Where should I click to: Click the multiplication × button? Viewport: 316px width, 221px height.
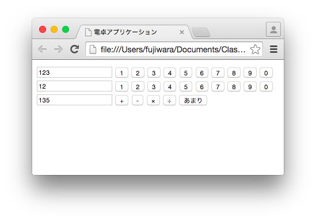[x=153, y=100]
